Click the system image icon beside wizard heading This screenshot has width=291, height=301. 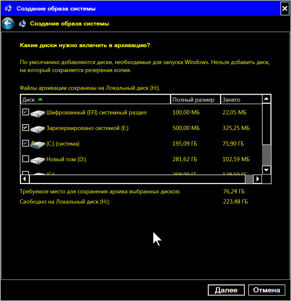[22, 24]
